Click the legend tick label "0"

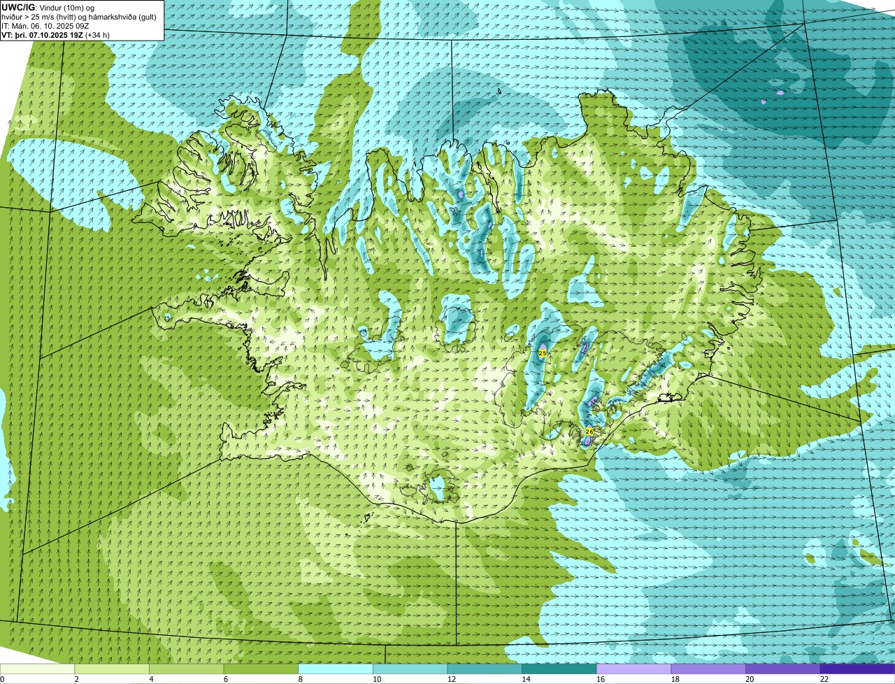2,679
